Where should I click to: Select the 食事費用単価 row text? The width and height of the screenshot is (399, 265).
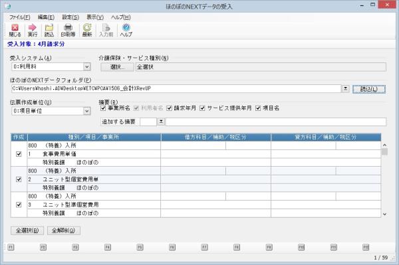[x=59, y=154]
